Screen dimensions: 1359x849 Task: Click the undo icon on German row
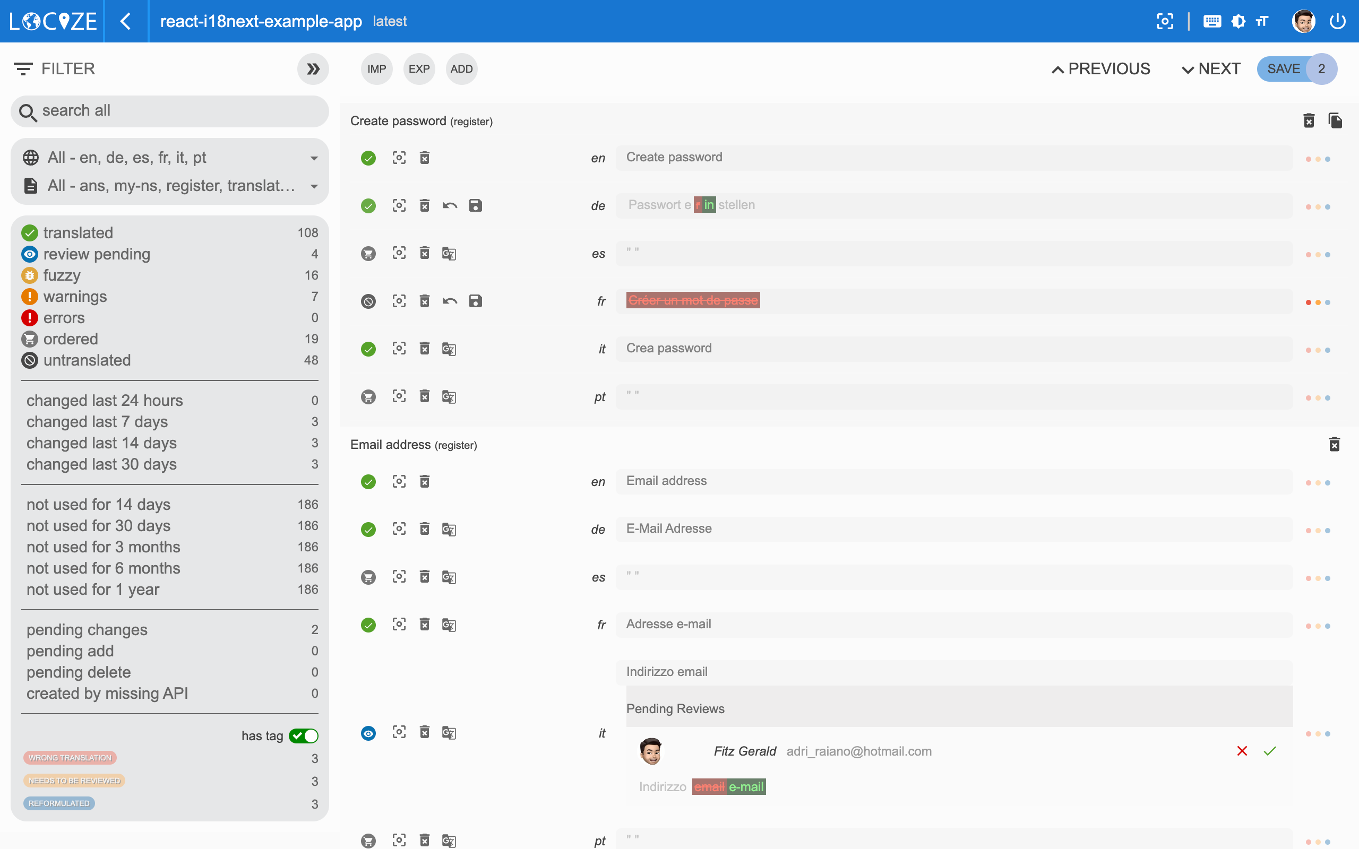[x=450, y=205]
